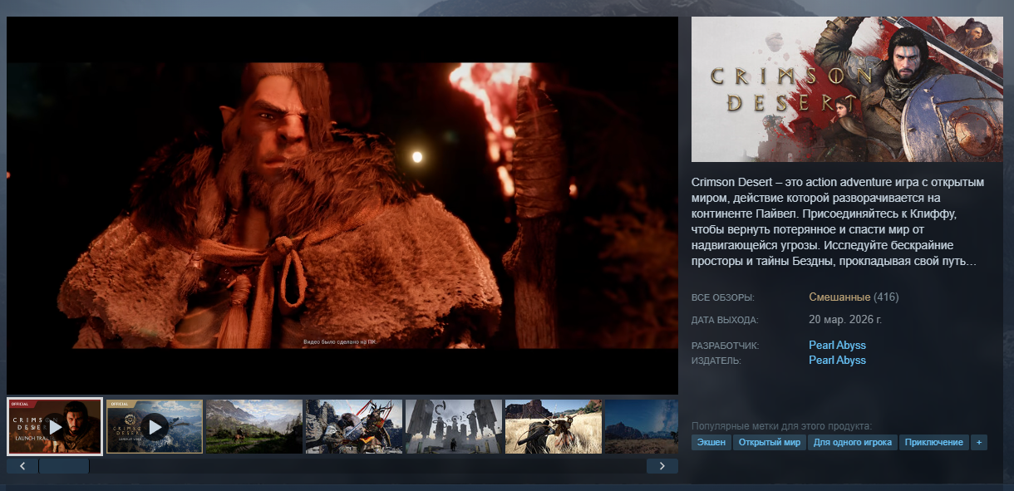Open the armored knights combat screenshot
The height and width of the screenshot is (491, 1014).
click(x=354, y=426)
